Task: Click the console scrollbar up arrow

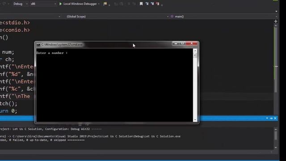Action: click(x=195, y=51)
